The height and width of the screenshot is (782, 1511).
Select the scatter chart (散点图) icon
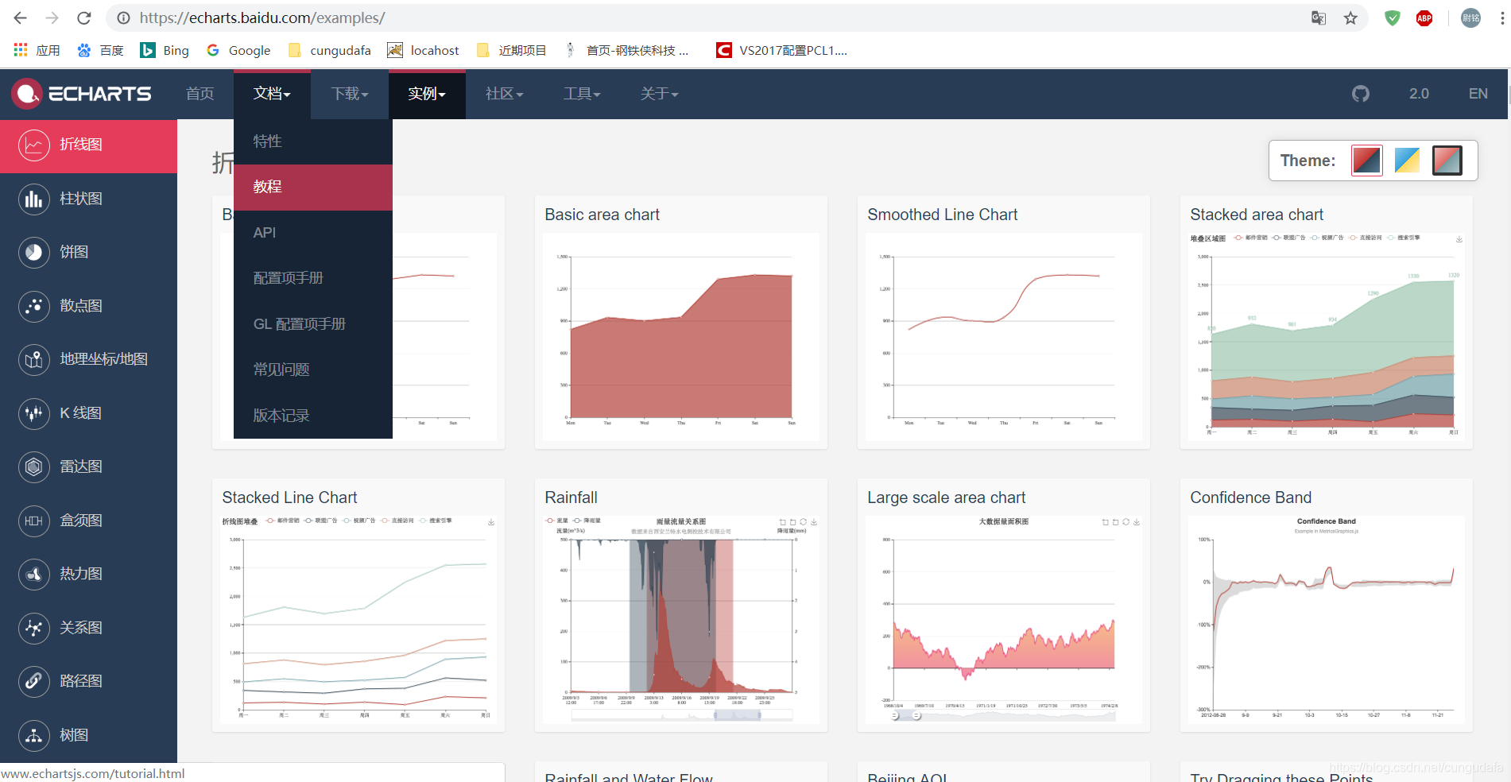click(x=33, y=306)
